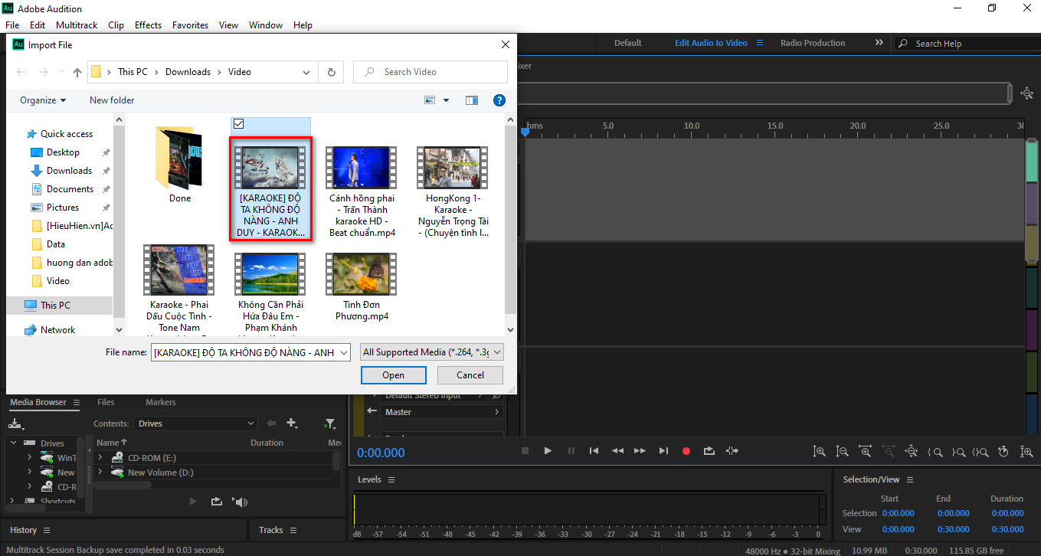
Task: Click New folder in the dialog toolbar
Action: [x=112, y=100]
